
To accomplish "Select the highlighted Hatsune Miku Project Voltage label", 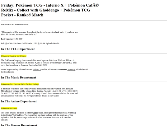I will 20,84.
